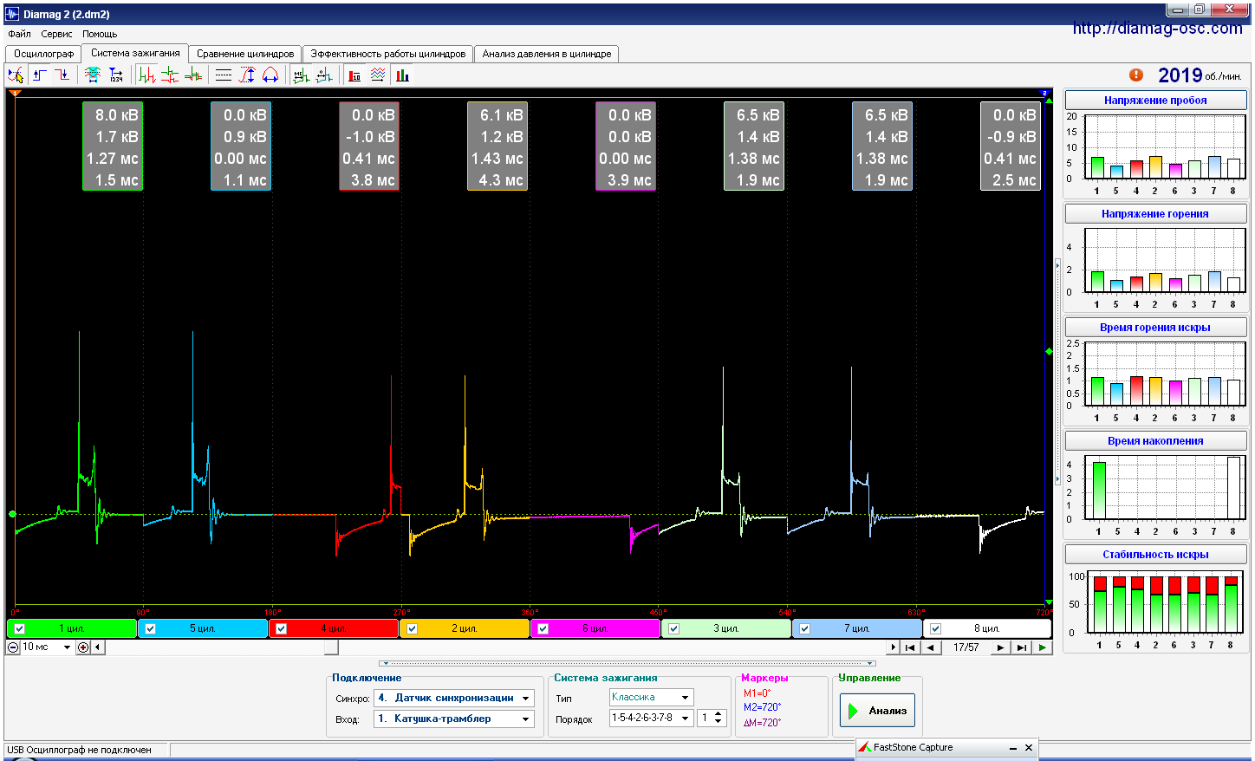This screenshot has width=1255, height=761.
Task: Click the multicolor wavy lines icon
Action: point(378,75)
